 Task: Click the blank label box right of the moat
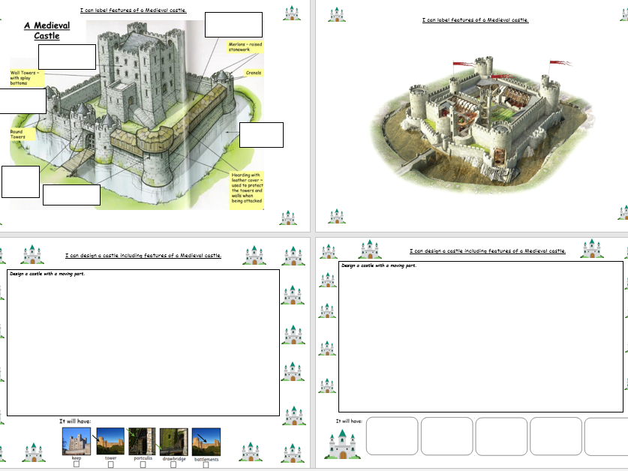[x=261, y=135]
